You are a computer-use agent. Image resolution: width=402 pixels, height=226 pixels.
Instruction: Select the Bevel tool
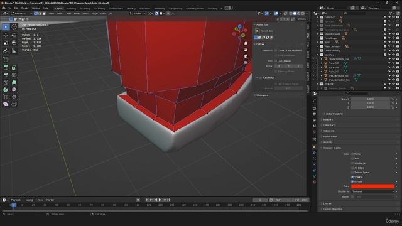(6, 75)
